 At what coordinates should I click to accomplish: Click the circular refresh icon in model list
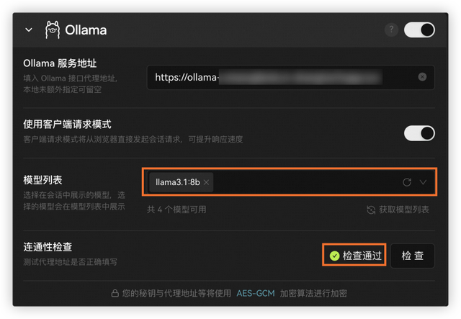[407, 182]
